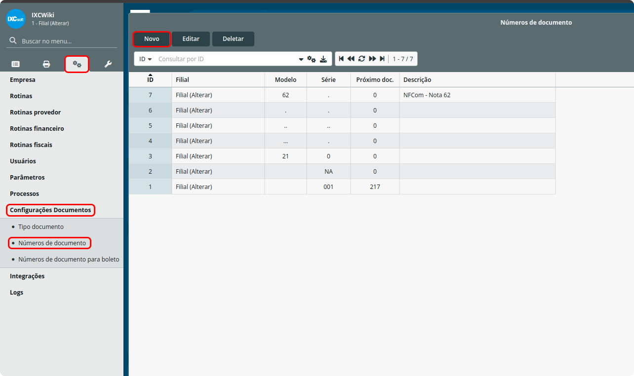The image size is (634, 376).
Task: Open search settings gears icon in toolbar
Action: pyautogui.click(x=312, y=59)
